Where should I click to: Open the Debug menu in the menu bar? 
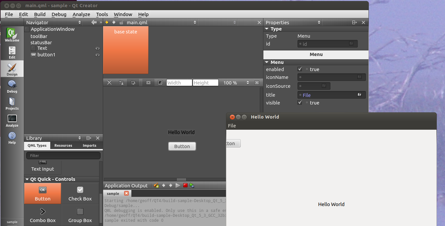(x=59, y=14)
